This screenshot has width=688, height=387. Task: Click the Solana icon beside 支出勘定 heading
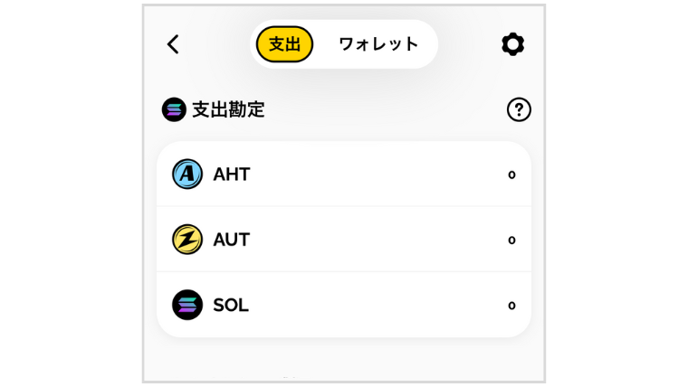(174, 109)
